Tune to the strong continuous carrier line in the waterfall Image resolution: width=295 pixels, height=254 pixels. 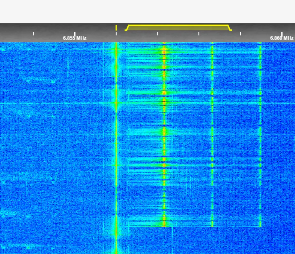point(116,144)
